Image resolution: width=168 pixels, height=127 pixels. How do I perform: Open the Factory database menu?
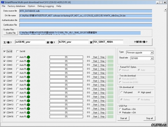(x=17, y=6)
